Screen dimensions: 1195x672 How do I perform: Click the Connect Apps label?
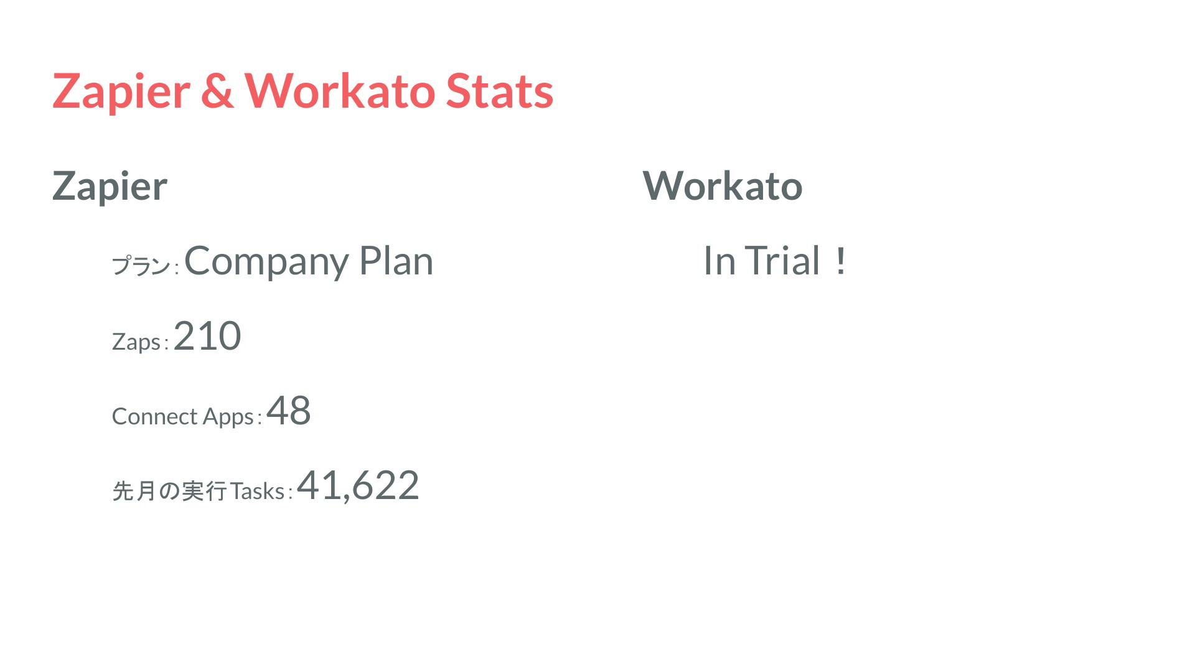[183, 416]
